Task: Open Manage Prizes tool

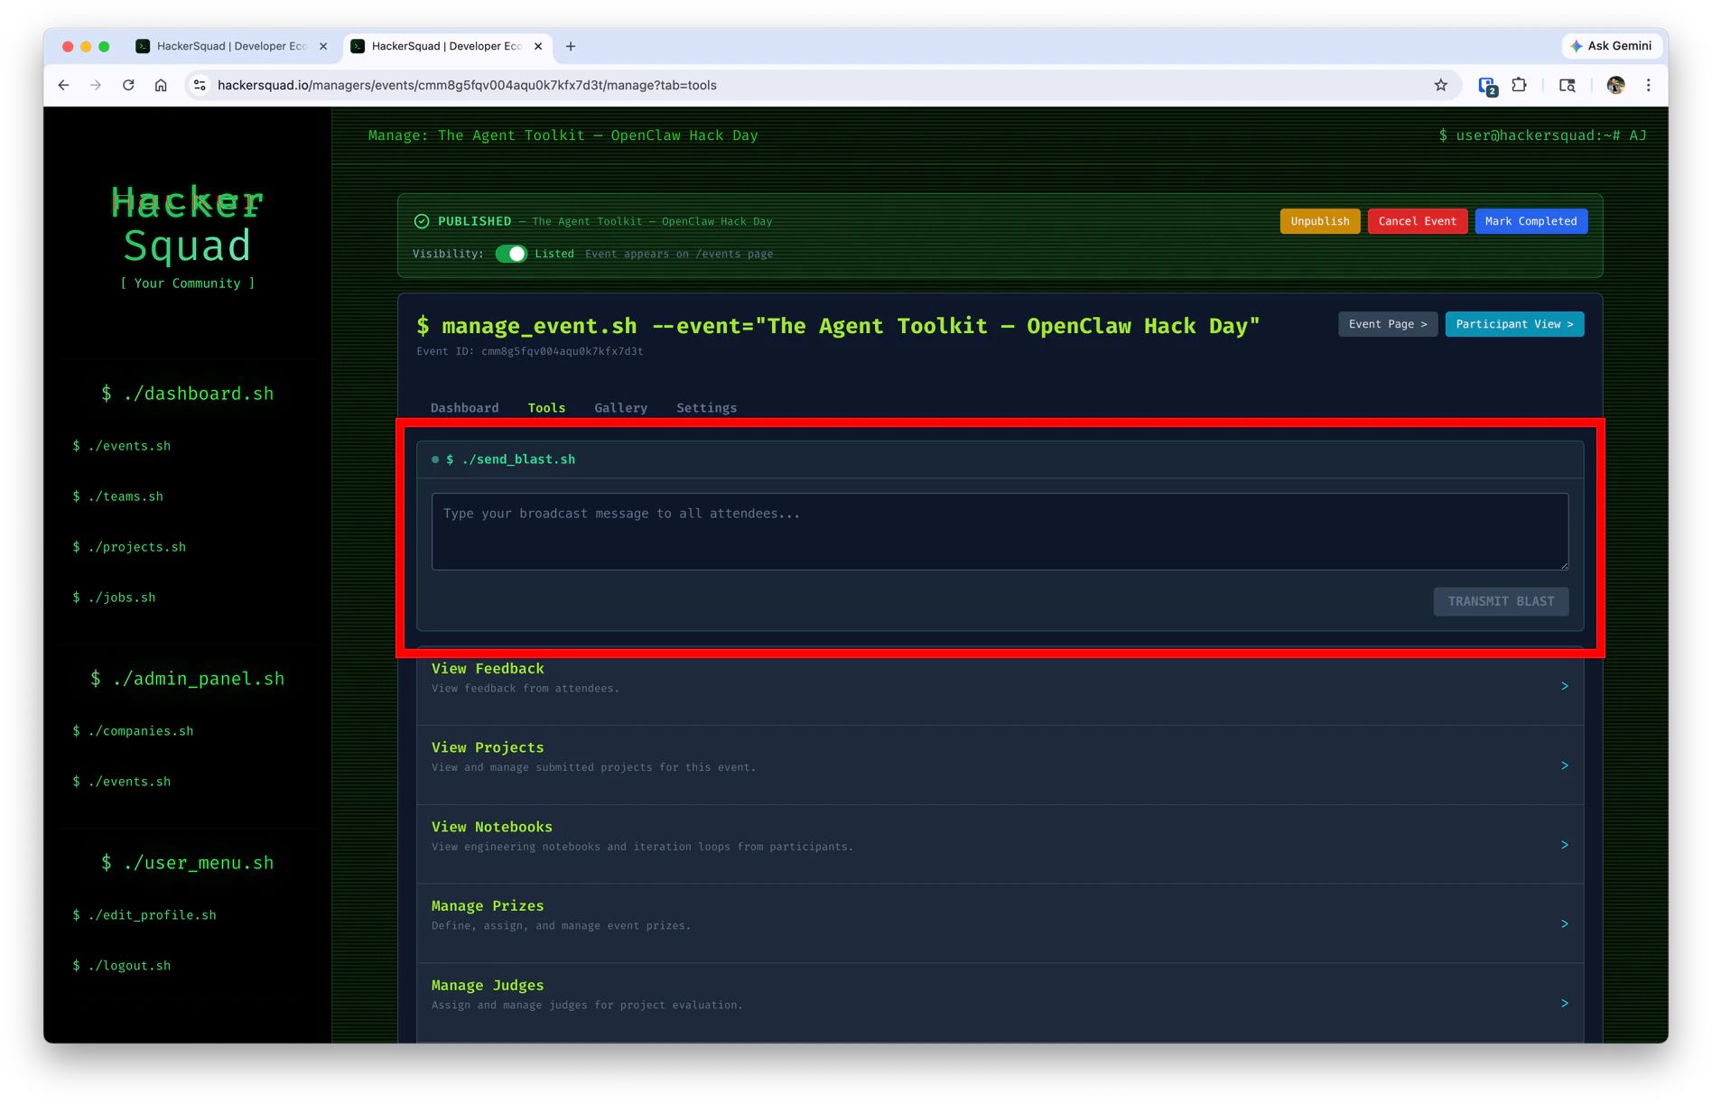Action: (1000, 923)
